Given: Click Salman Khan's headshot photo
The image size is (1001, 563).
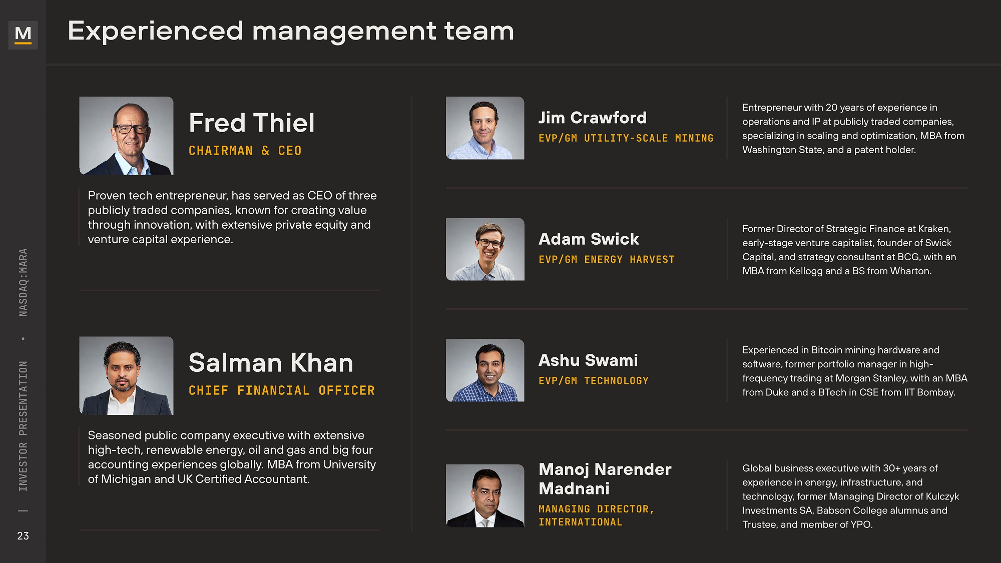Looking at the screenshot, I should [x=126, y=375].
